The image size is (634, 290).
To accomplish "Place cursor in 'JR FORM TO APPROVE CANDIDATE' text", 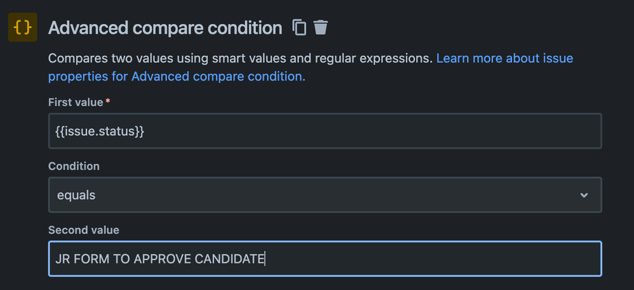I will [x=159, y=259].
